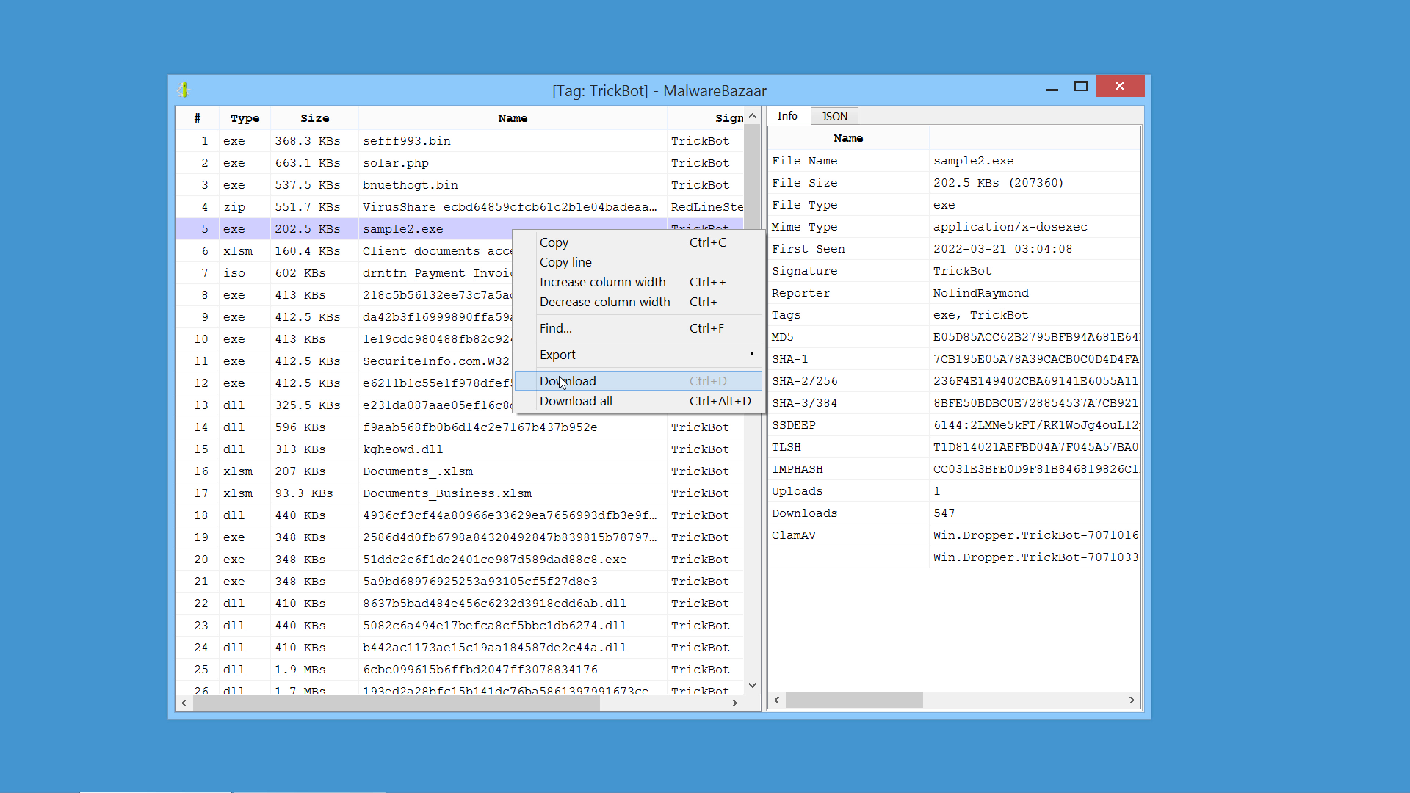This screenshot has width=1410, height=793.
Task: Select Decrease column width menu entry
Action: 637,302
